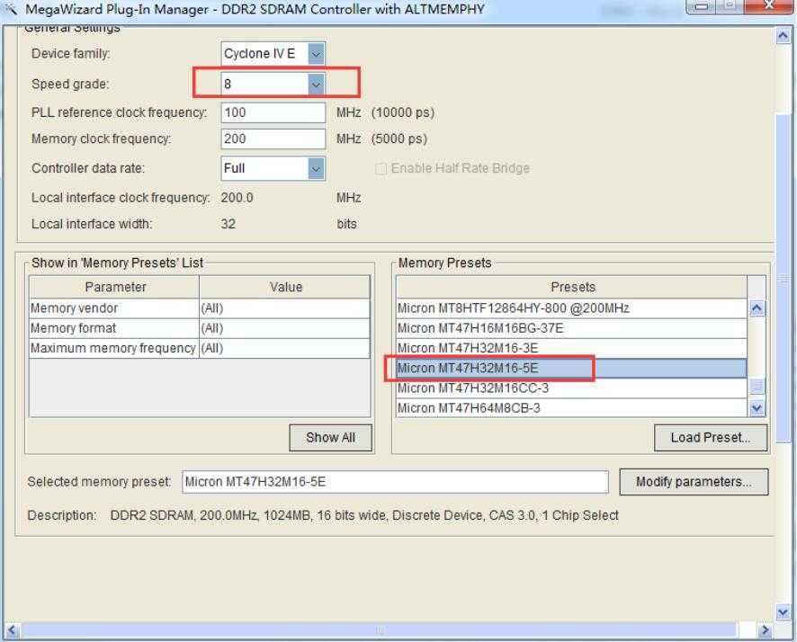Open the Speed grade dropdown
797x642 pixels.
(x=316, y=85)
